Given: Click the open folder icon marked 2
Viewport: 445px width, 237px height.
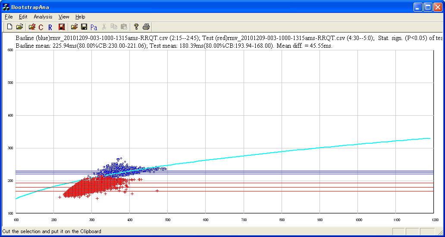Looking at the screenshot, I should pyautogui.click(x=31, y=27).
